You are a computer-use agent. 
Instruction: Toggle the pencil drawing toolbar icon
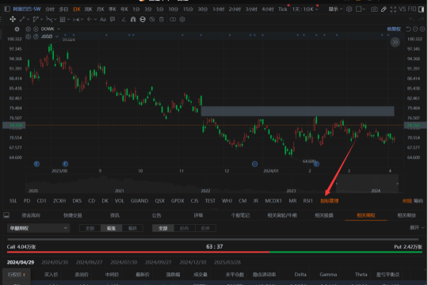coord(384,9)
